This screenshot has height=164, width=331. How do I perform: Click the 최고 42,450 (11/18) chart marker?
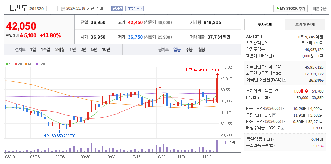(x=202, y=70)
